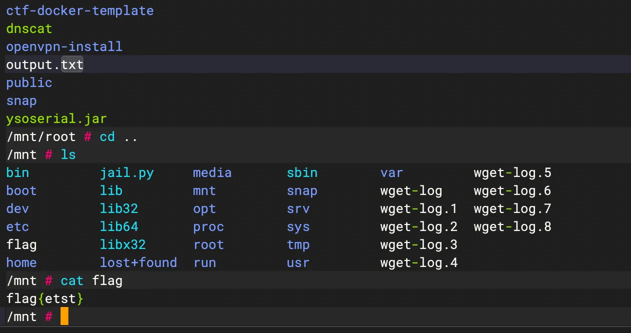Screen dimensions: 631x333
Task: Click the openvpn-install directory name
Action: point(64,46)
